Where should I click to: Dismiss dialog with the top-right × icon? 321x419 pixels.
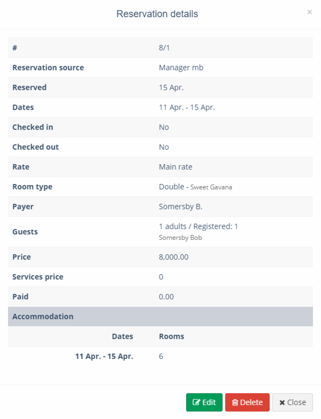[x=310, y=12]
